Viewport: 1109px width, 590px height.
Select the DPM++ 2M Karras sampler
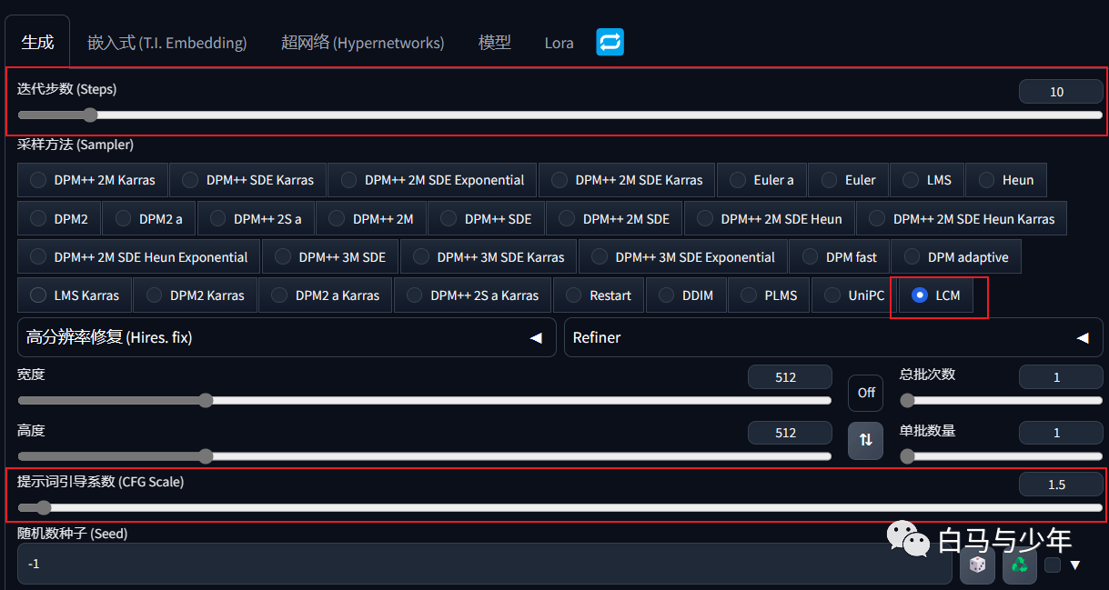(93, 180)
